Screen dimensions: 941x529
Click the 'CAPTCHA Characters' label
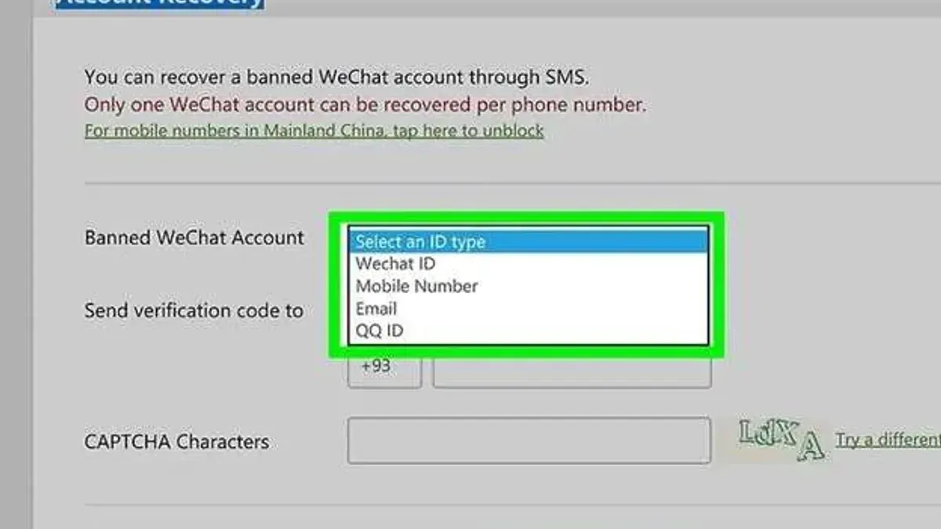tap(176, 441)
